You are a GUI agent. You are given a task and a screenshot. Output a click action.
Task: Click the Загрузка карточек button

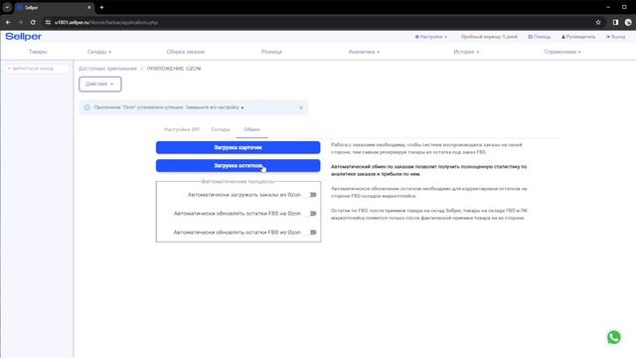click(238, 148)
